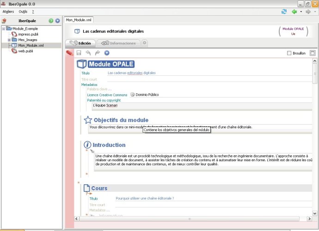
Task: Click the gear tab next to Informaciones
Action: (x=144, y=43)
